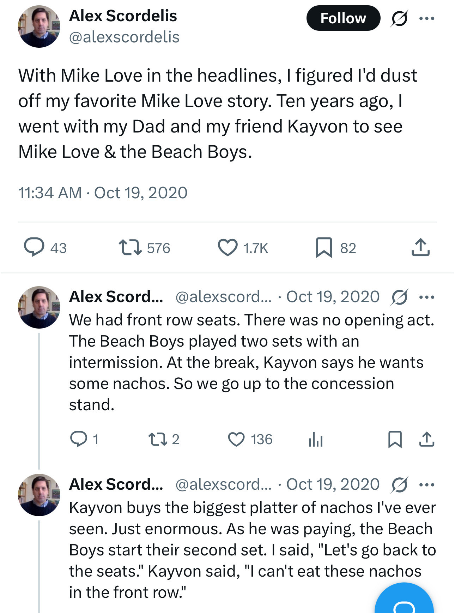Tap the blue floating compose reply button
This screenshot has width=455, height=613.
click(x=404, y=601)
